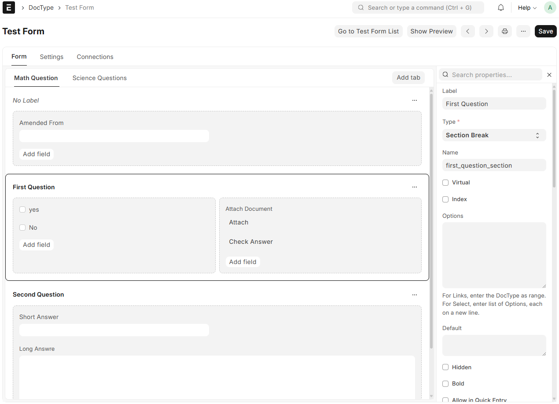Open the notifications bell

click(501, 7)
